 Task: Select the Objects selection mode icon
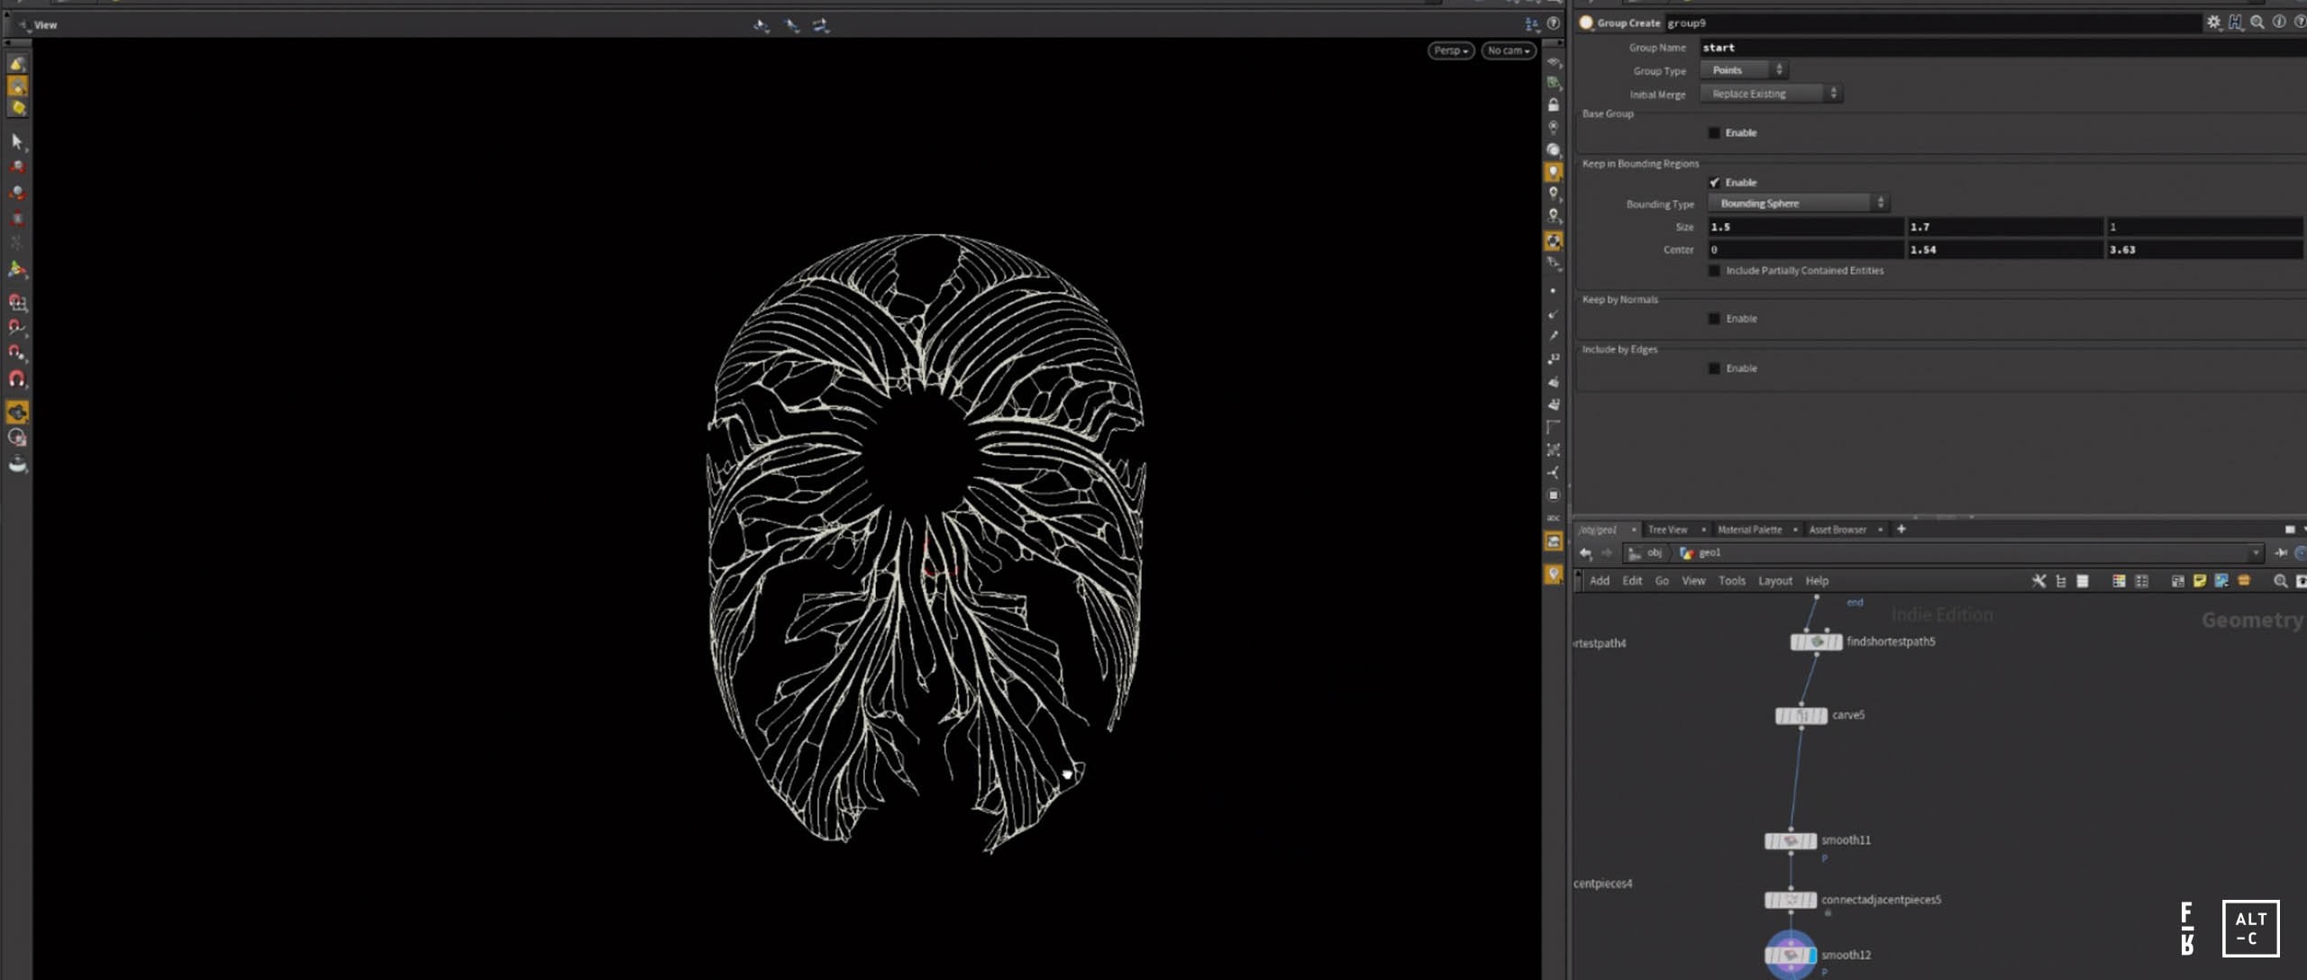[x=17, y=63]
